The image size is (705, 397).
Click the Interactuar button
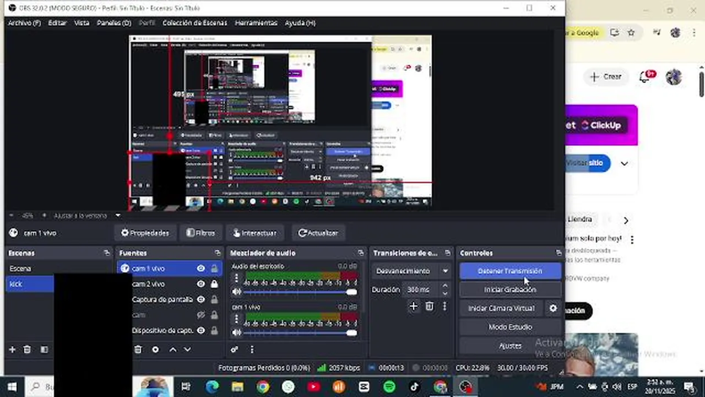point(254,233)
